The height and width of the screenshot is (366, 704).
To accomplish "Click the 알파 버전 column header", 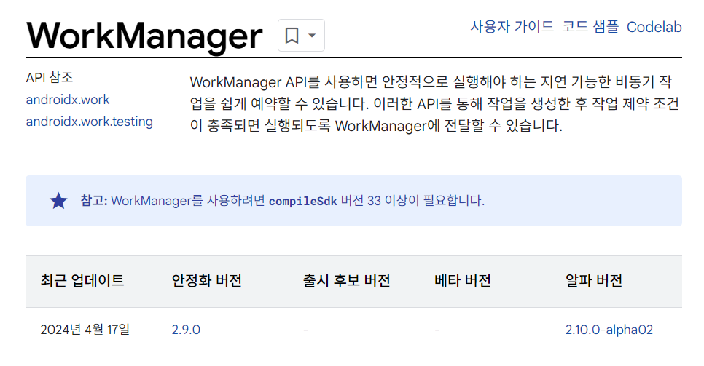I will point(593,281).
